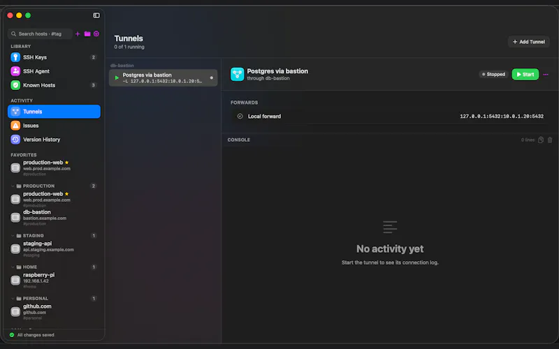Image resolution: width=559 pixels, height=349 pixels.
Task: Click the play icon in tunnel row
Action: point(117,77)
